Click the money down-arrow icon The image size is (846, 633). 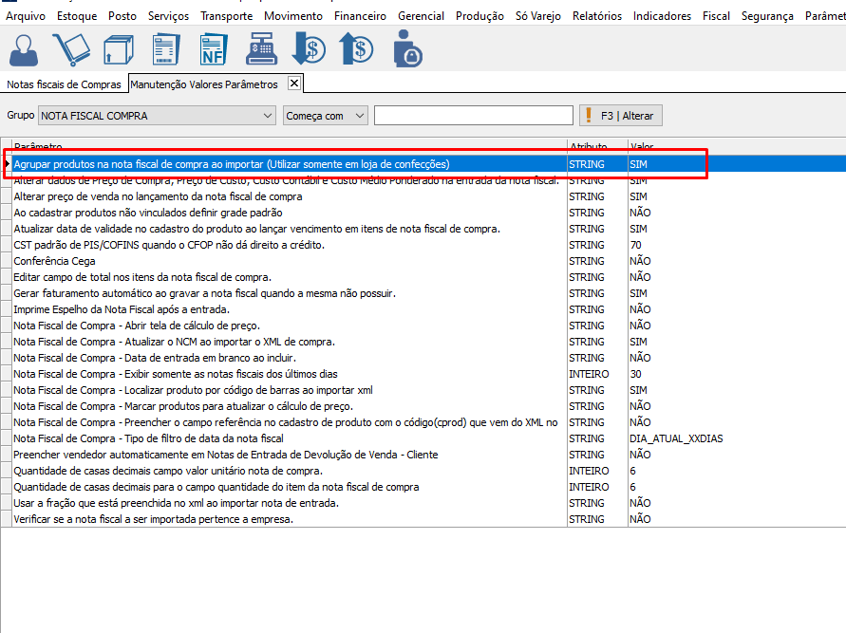[x=310, y=49]
